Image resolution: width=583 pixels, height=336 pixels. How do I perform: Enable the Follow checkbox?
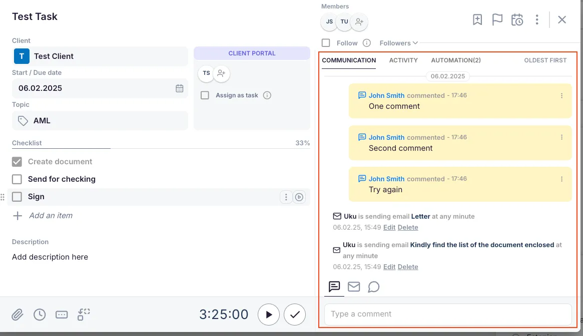click(326, 43)
